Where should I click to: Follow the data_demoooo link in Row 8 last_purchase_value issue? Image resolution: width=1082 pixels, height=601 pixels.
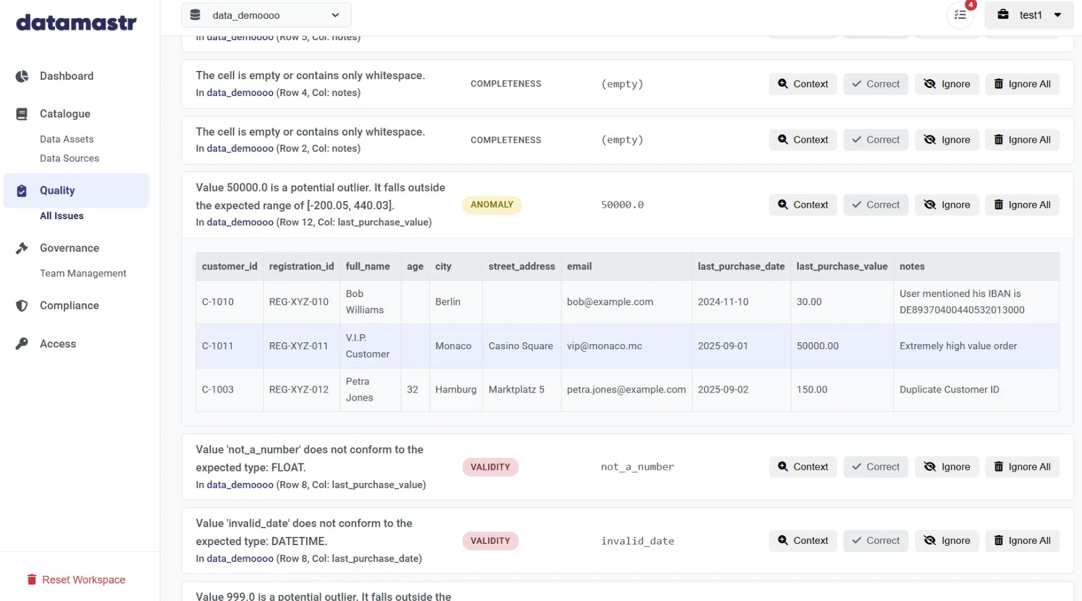[240, 485]
